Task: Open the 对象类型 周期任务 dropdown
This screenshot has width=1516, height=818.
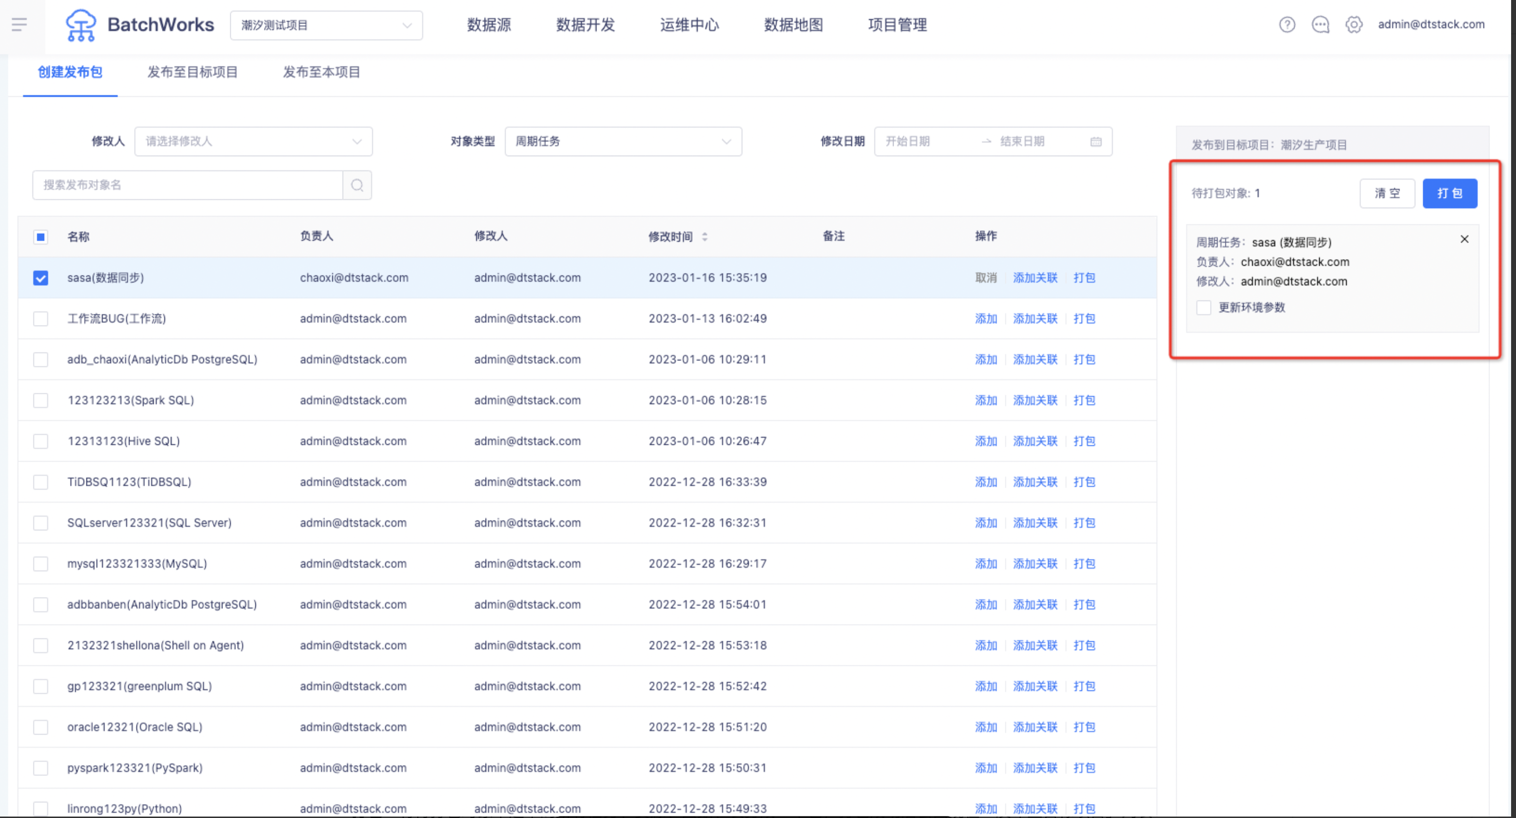Action: (623, 142)
